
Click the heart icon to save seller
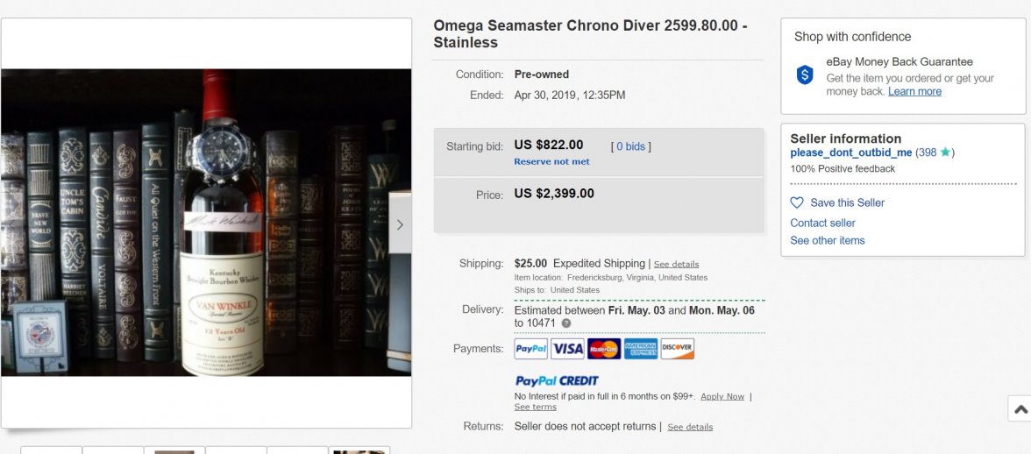coord(797,202)
